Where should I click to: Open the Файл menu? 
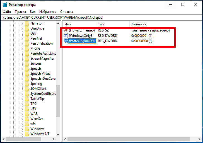7,12
